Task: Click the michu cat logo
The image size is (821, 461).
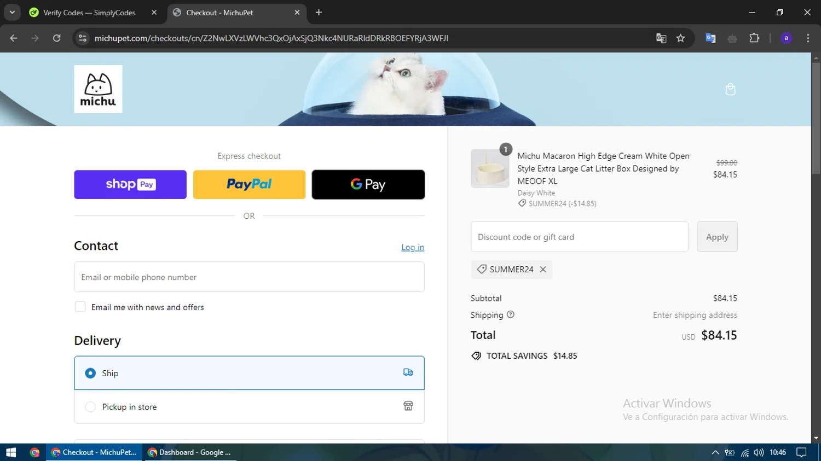Action: (x=98, y=89)
